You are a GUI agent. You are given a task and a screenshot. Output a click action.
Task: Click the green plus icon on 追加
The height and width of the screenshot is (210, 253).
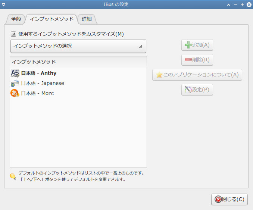point(188,45)
